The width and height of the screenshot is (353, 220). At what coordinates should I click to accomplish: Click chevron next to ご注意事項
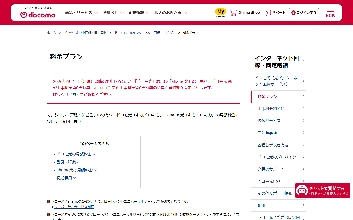[x=303, y=133]
